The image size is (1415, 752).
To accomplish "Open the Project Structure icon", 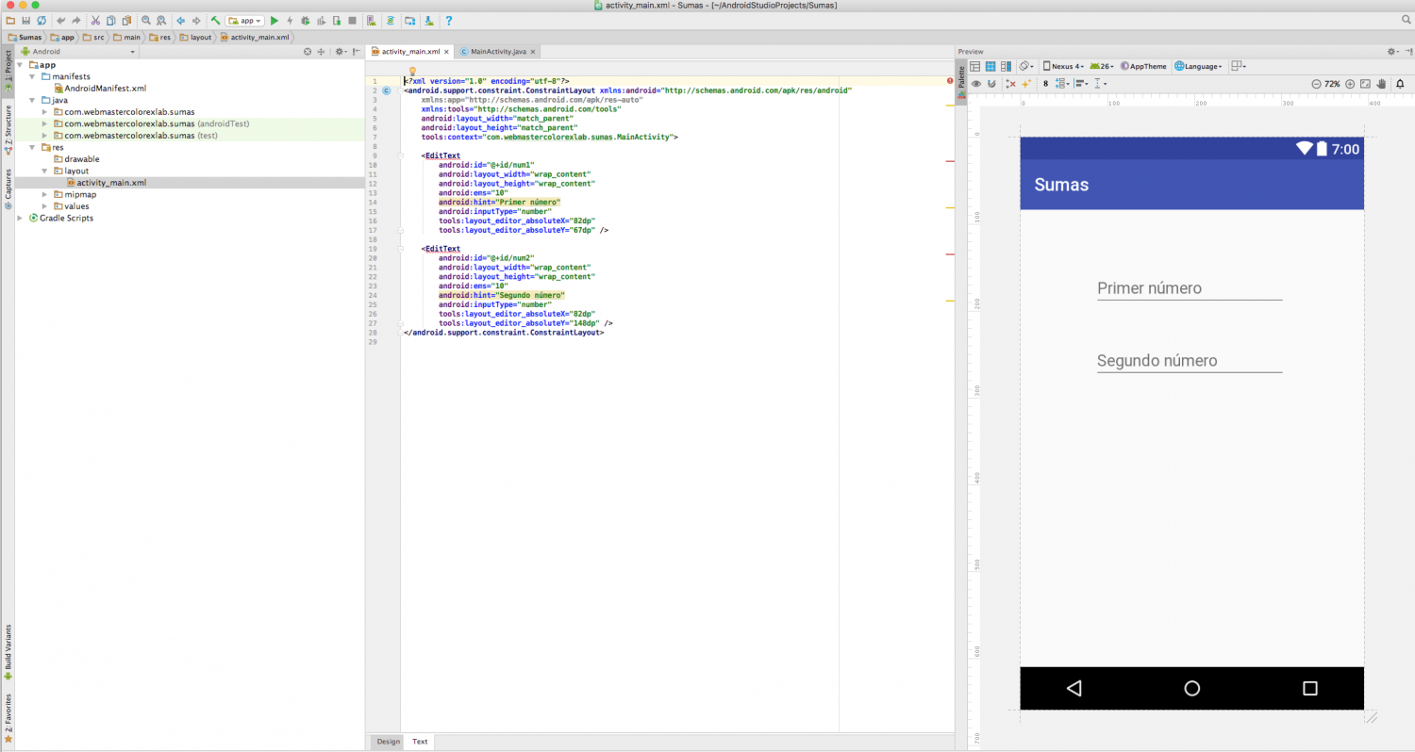I will pos(409,20).
